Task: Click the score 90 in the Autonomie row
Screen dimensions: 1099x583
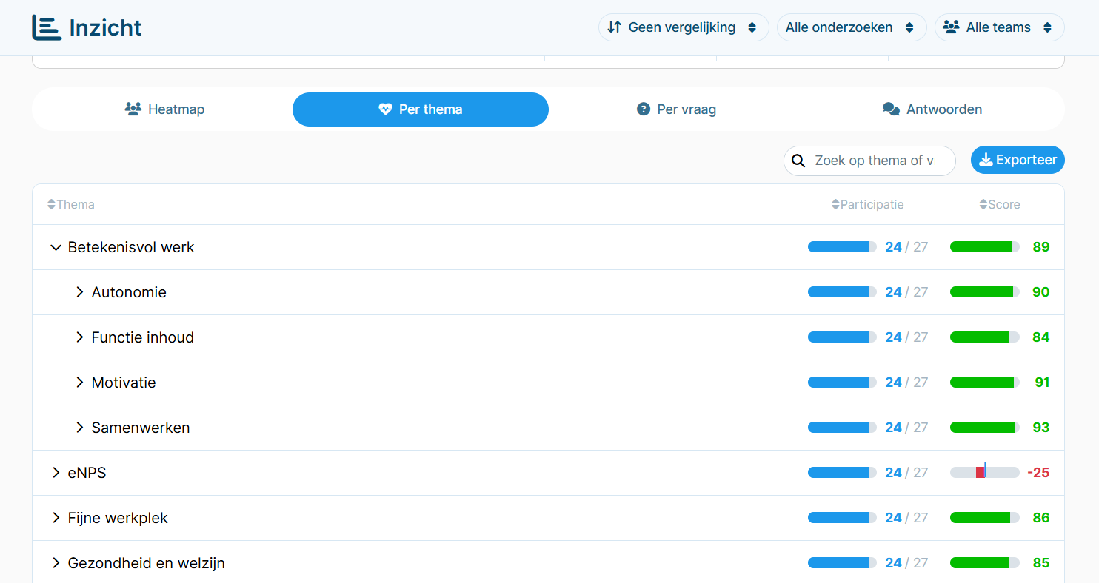Action: tap(1041, 292)
